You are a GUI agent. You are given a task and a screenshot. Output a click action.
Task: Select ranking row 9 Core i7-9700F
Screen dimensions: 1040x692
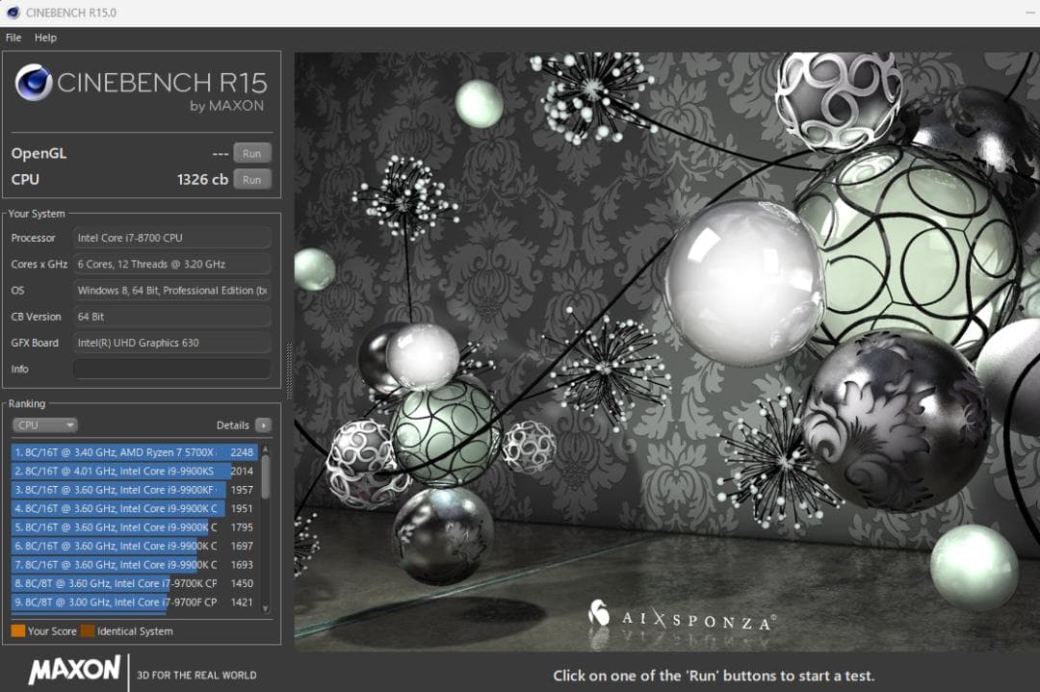pyautogui.click(x=135, y=602)
